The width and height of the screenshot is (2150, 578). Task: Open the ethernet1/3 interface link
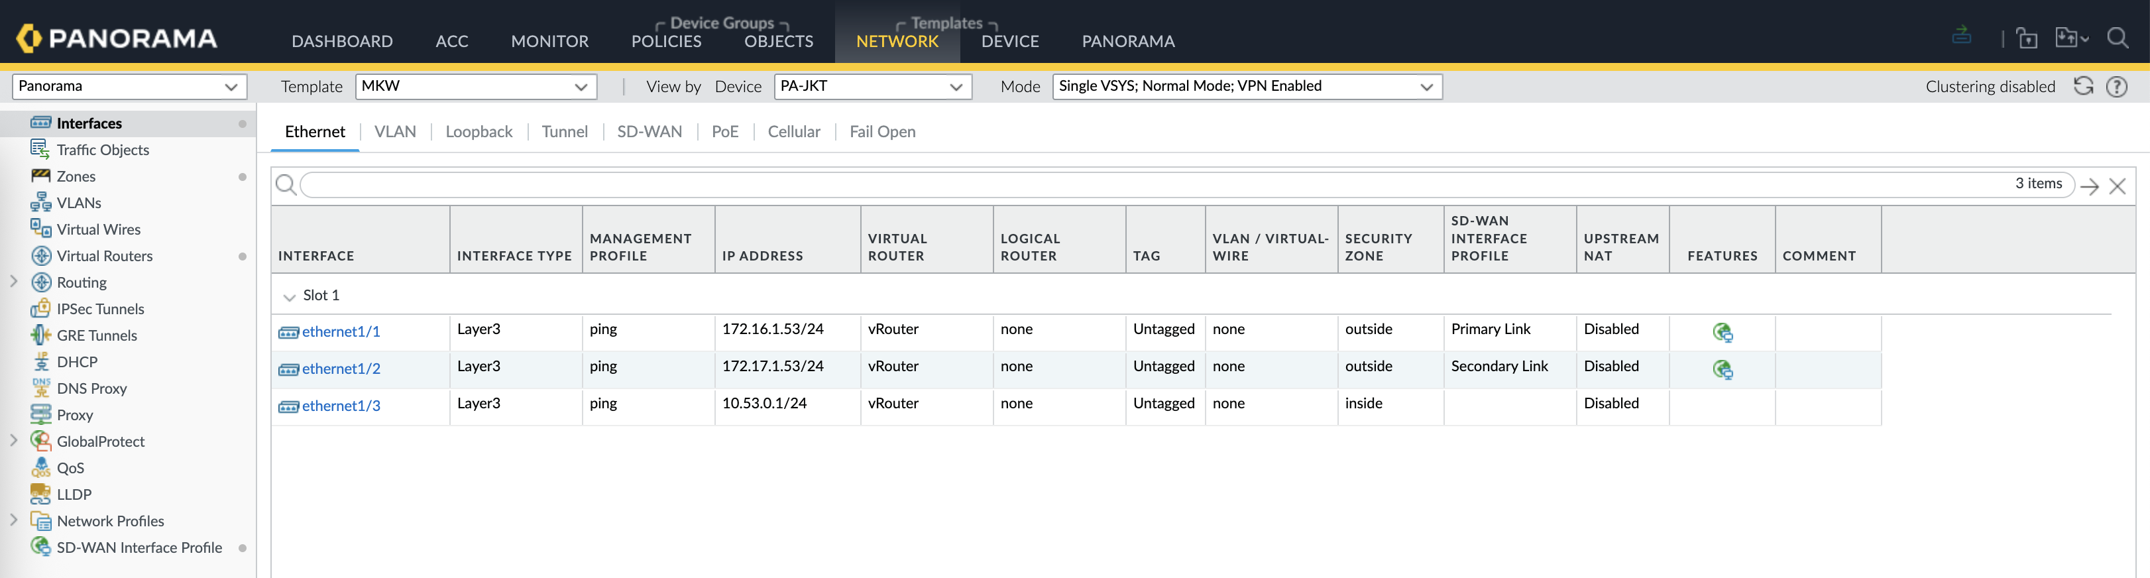point(341,405)
